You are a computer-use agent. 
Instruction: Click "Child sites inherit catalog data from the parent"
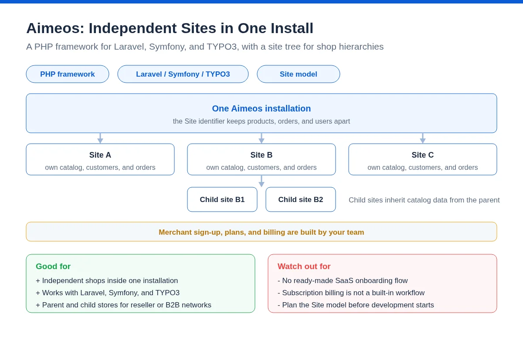pyautogui.click(x=424, y=200)
